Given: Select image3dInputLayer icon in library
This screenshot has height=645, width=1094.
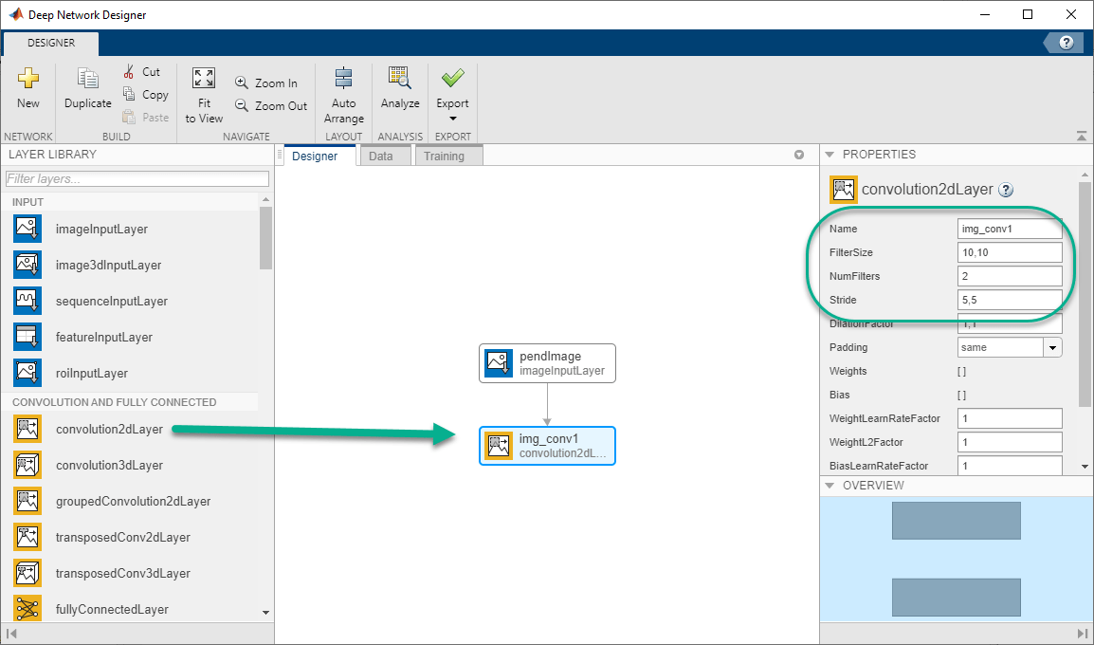Looking at the screenshot, I should 27,266.
